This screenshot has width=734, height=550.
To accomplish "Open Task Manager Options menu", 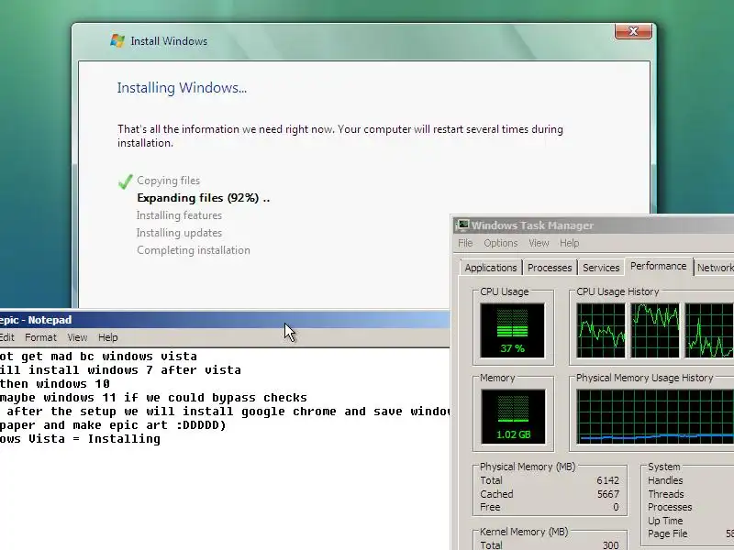I will [500, 243].
